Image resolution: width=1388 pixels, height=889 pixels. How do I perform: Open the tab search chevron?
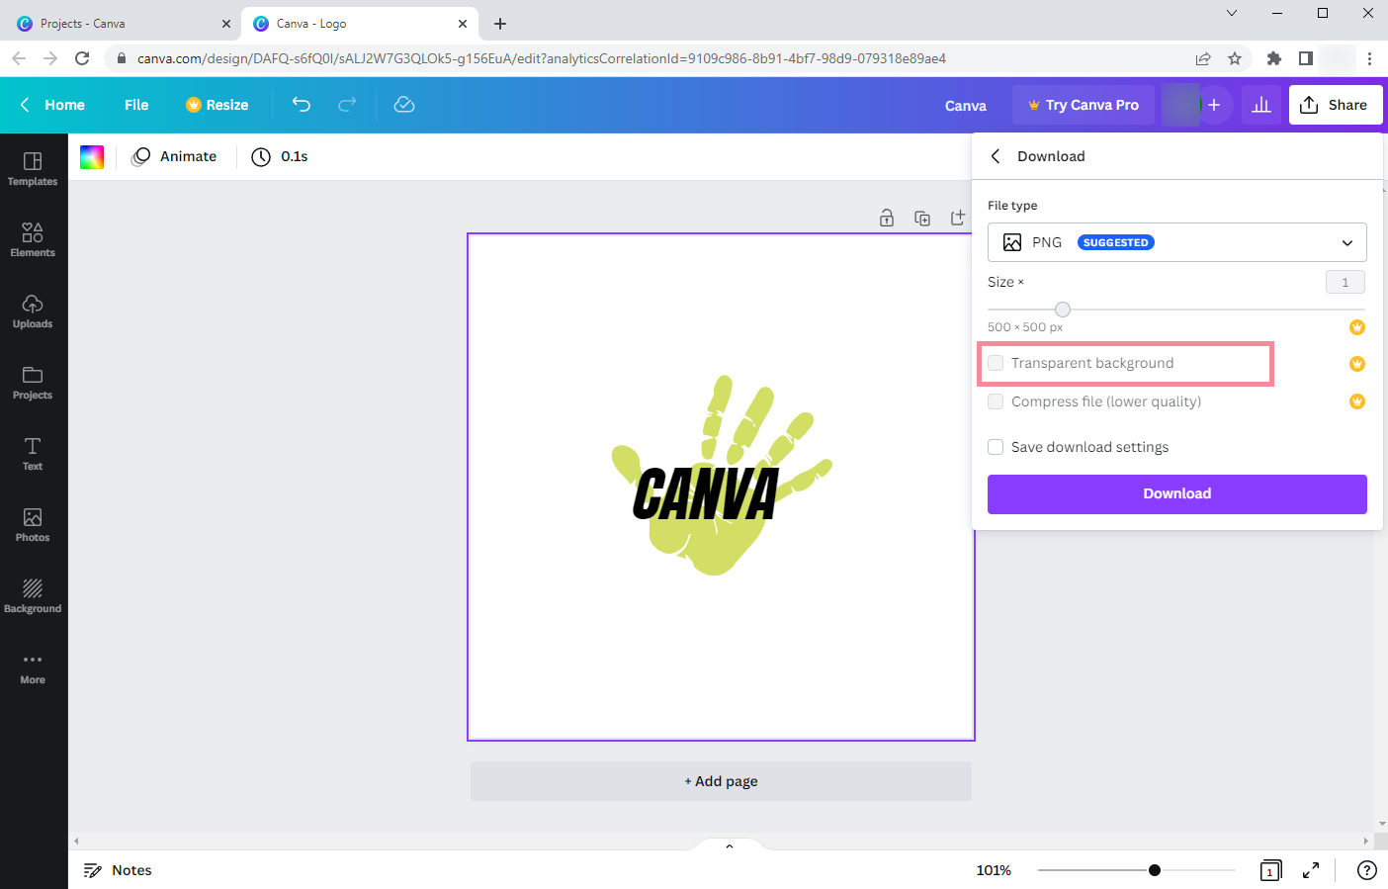click(1232, 13)
